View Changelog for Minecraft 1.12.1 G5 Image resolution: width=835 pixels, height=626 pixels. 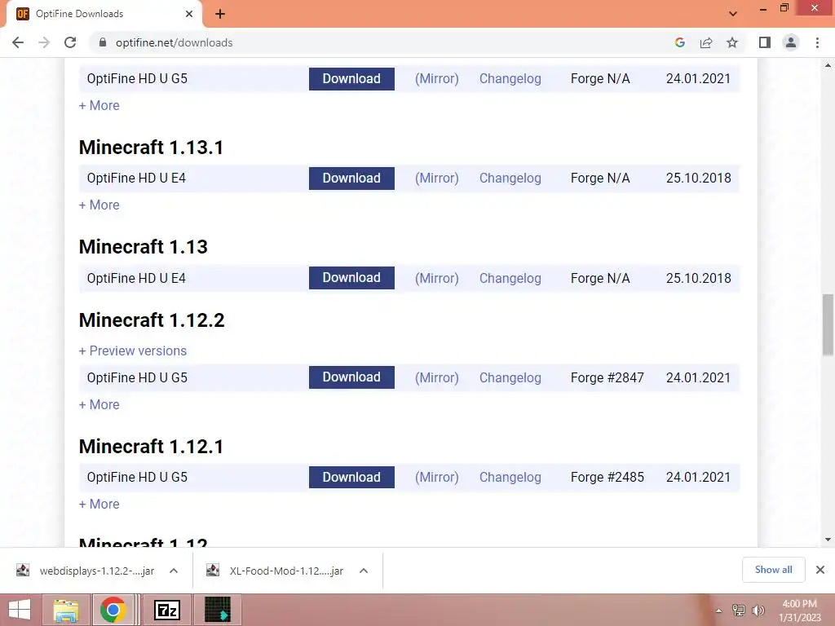tap(510, 478)
